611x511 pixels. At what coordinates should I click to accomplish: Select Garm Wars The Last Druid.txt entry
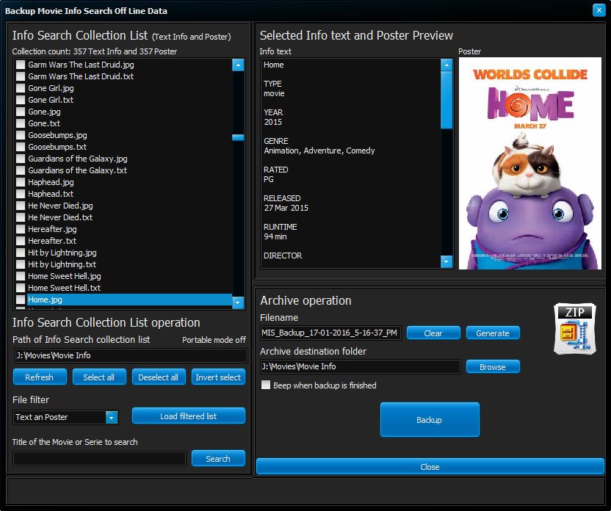click(81, 76)
